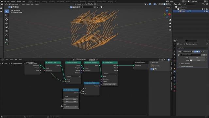Open the Material properties tab icon
This screenshot has width=209, height=118.
pyautogui.click(x=174, y=87)
